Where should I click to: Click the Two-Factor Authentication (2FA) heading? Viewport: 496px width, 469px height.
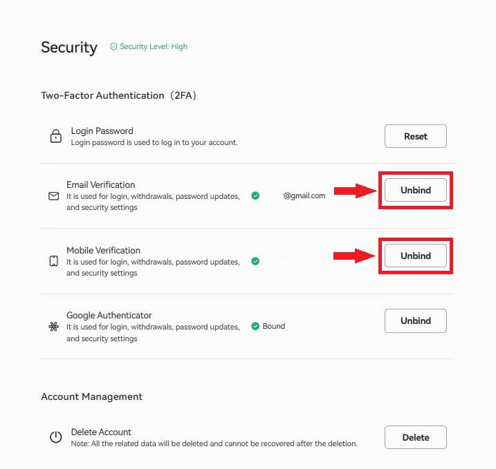point(119,95)
